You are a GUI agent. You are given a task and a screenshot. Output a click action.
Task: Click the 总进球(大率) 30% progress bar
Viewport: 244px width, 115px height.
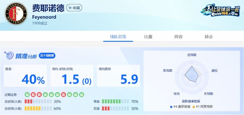[38, 101]
